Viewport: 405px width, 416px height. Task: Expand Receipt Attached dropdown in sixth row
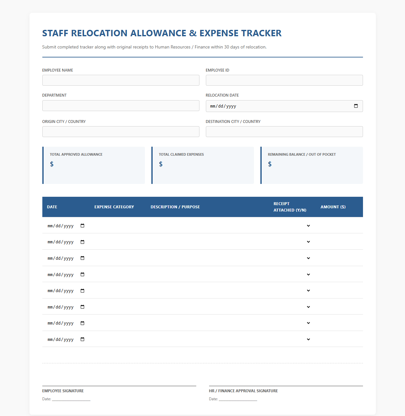292,307
